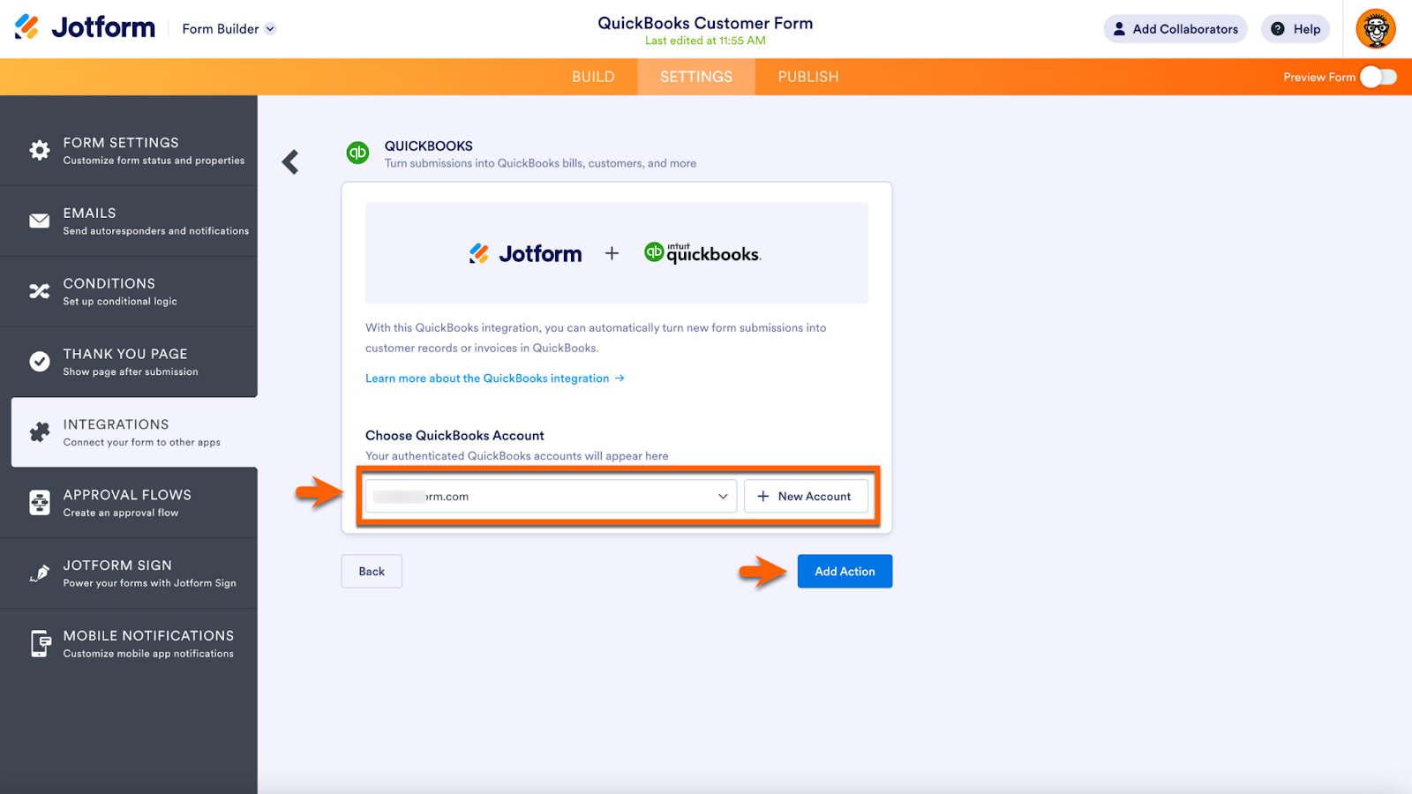
Task: Click the New Account button
Action: [x=806, y=497]
